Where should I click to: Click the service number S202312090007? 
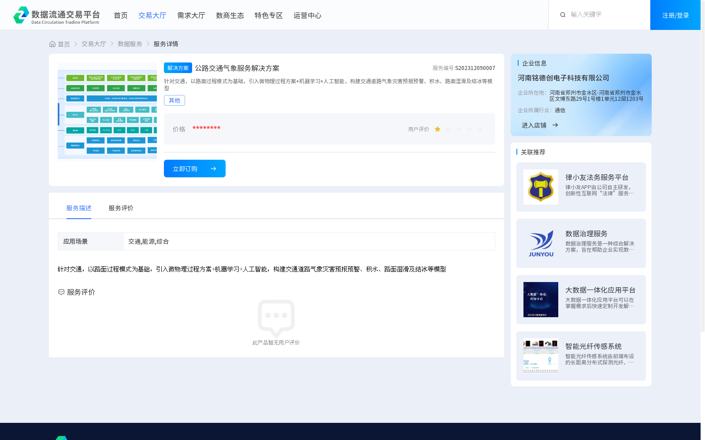475,68
